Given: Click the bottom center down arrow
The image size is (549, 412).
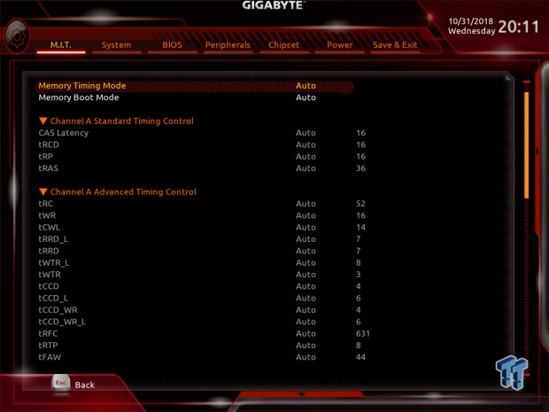Looking at the screenshot, I should [301, 395].
